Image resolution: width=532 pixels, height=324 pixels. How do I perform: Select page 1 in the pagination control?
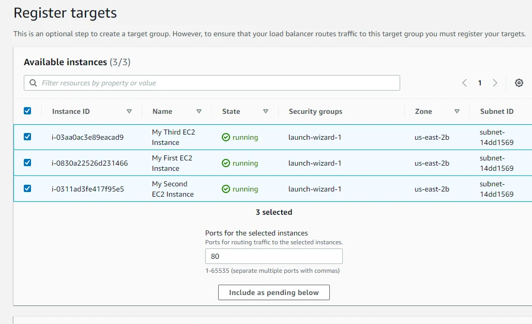(x=479, y=83)
